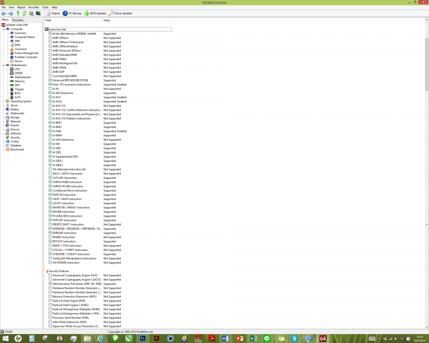
Task: Click the green up-level arrow icon
Action: [18, 14]
